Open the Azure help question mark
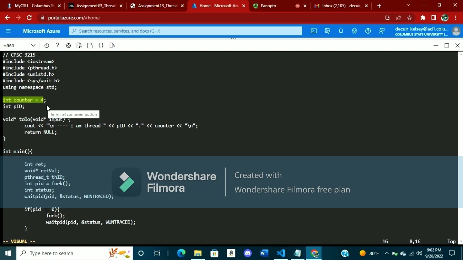The width and height of the screenshot is (463, 260). (x=368, y=31)
